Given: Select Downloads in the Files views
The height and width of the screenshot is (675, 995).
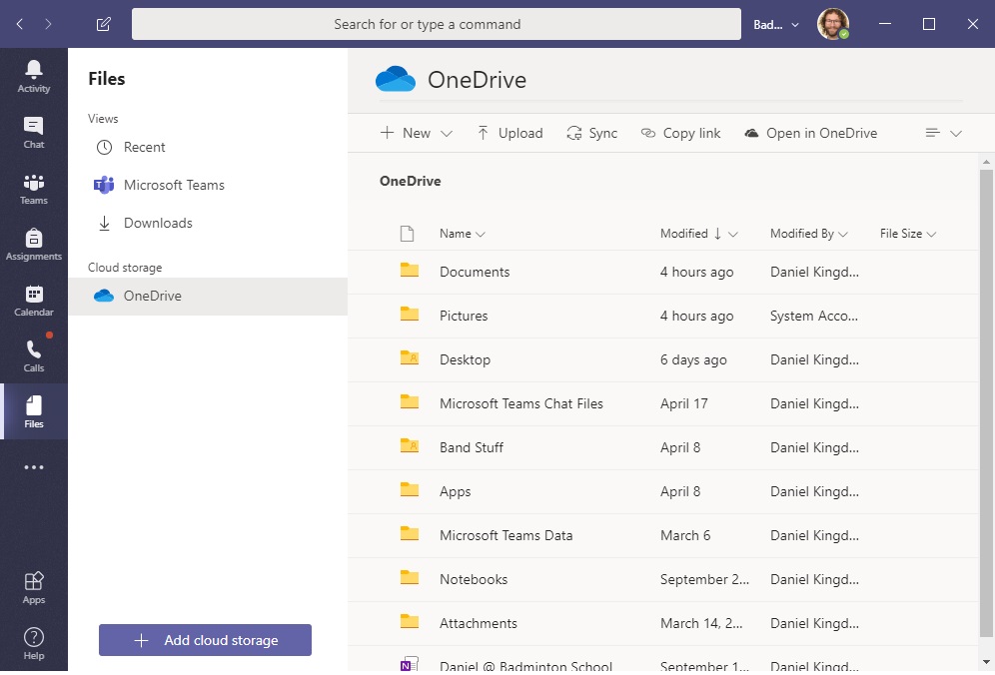Looking at the screenshot, I should pyautogui.click(x=158, y=223).
